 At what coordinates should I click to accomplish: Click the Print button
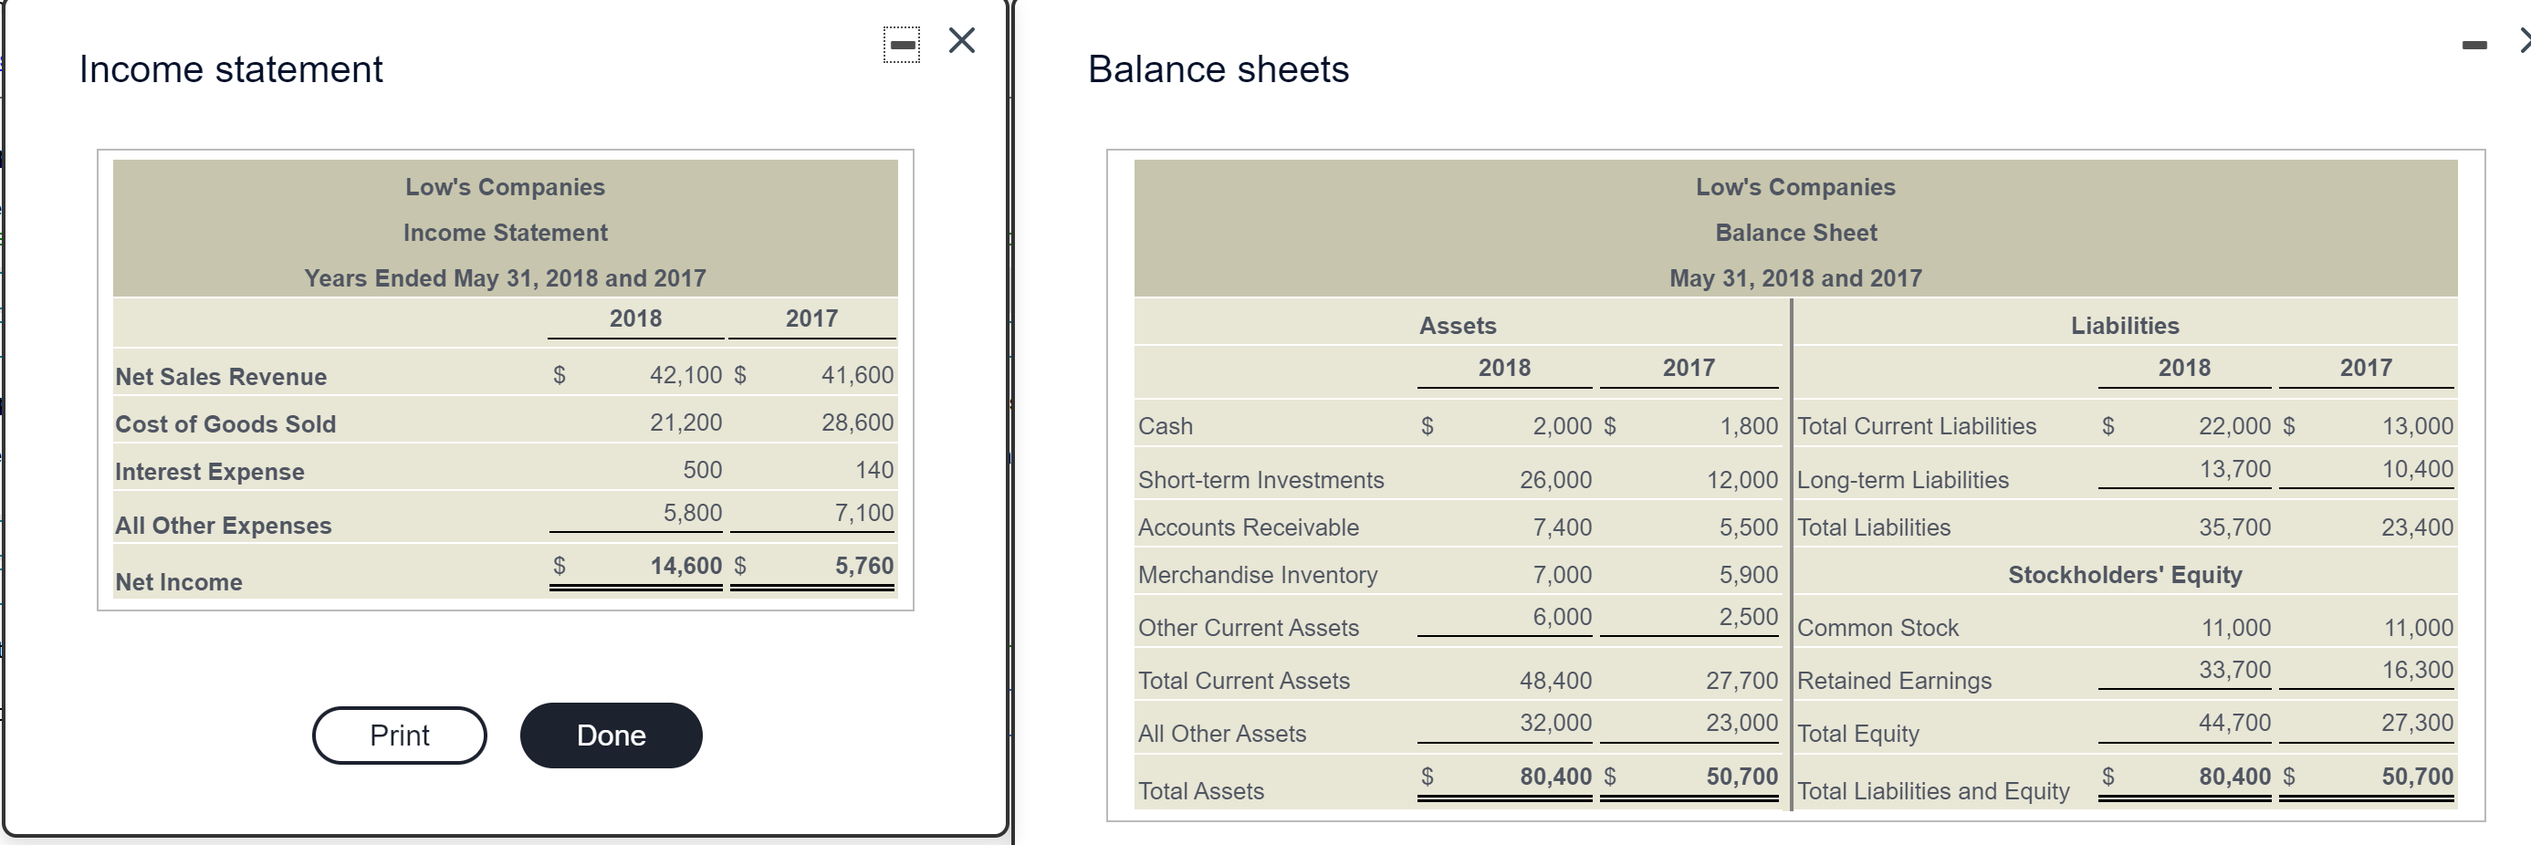point(399,735)
